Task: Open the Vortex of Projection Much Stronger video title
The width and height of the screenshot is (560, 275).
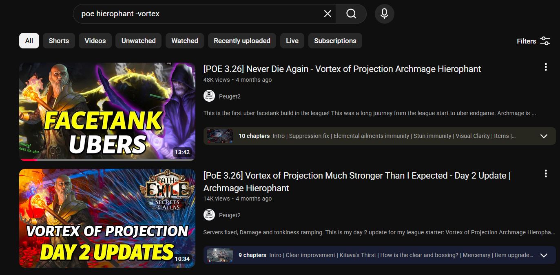Action: coord(357,182)
